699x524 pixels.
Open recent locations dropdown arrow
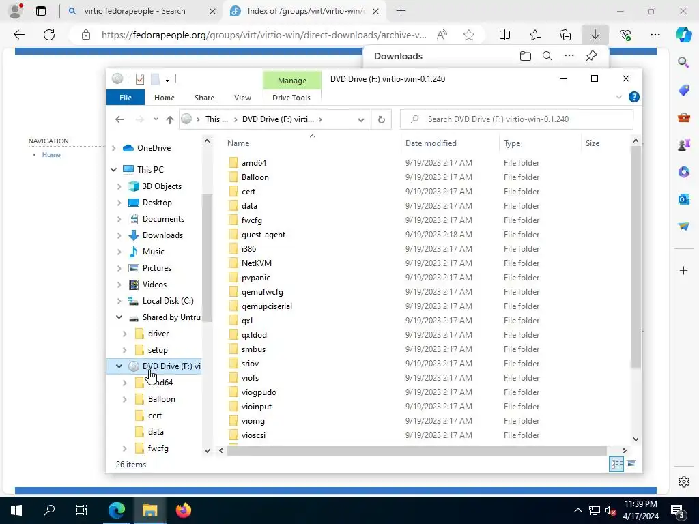point(156,119)
